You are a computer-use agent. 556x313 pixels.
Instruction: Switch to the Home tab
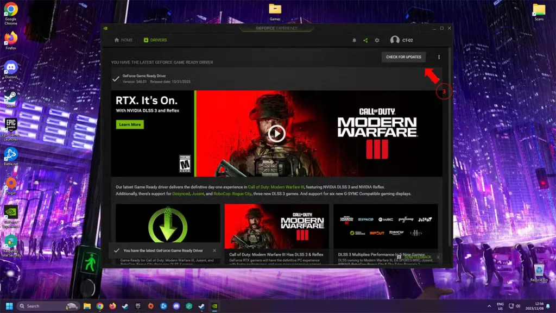coord(123,40)
